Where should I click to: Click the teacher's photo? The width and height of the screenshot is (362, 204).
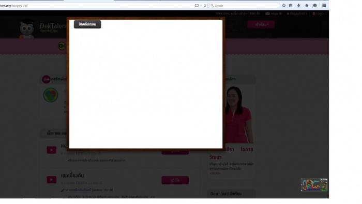238,114
